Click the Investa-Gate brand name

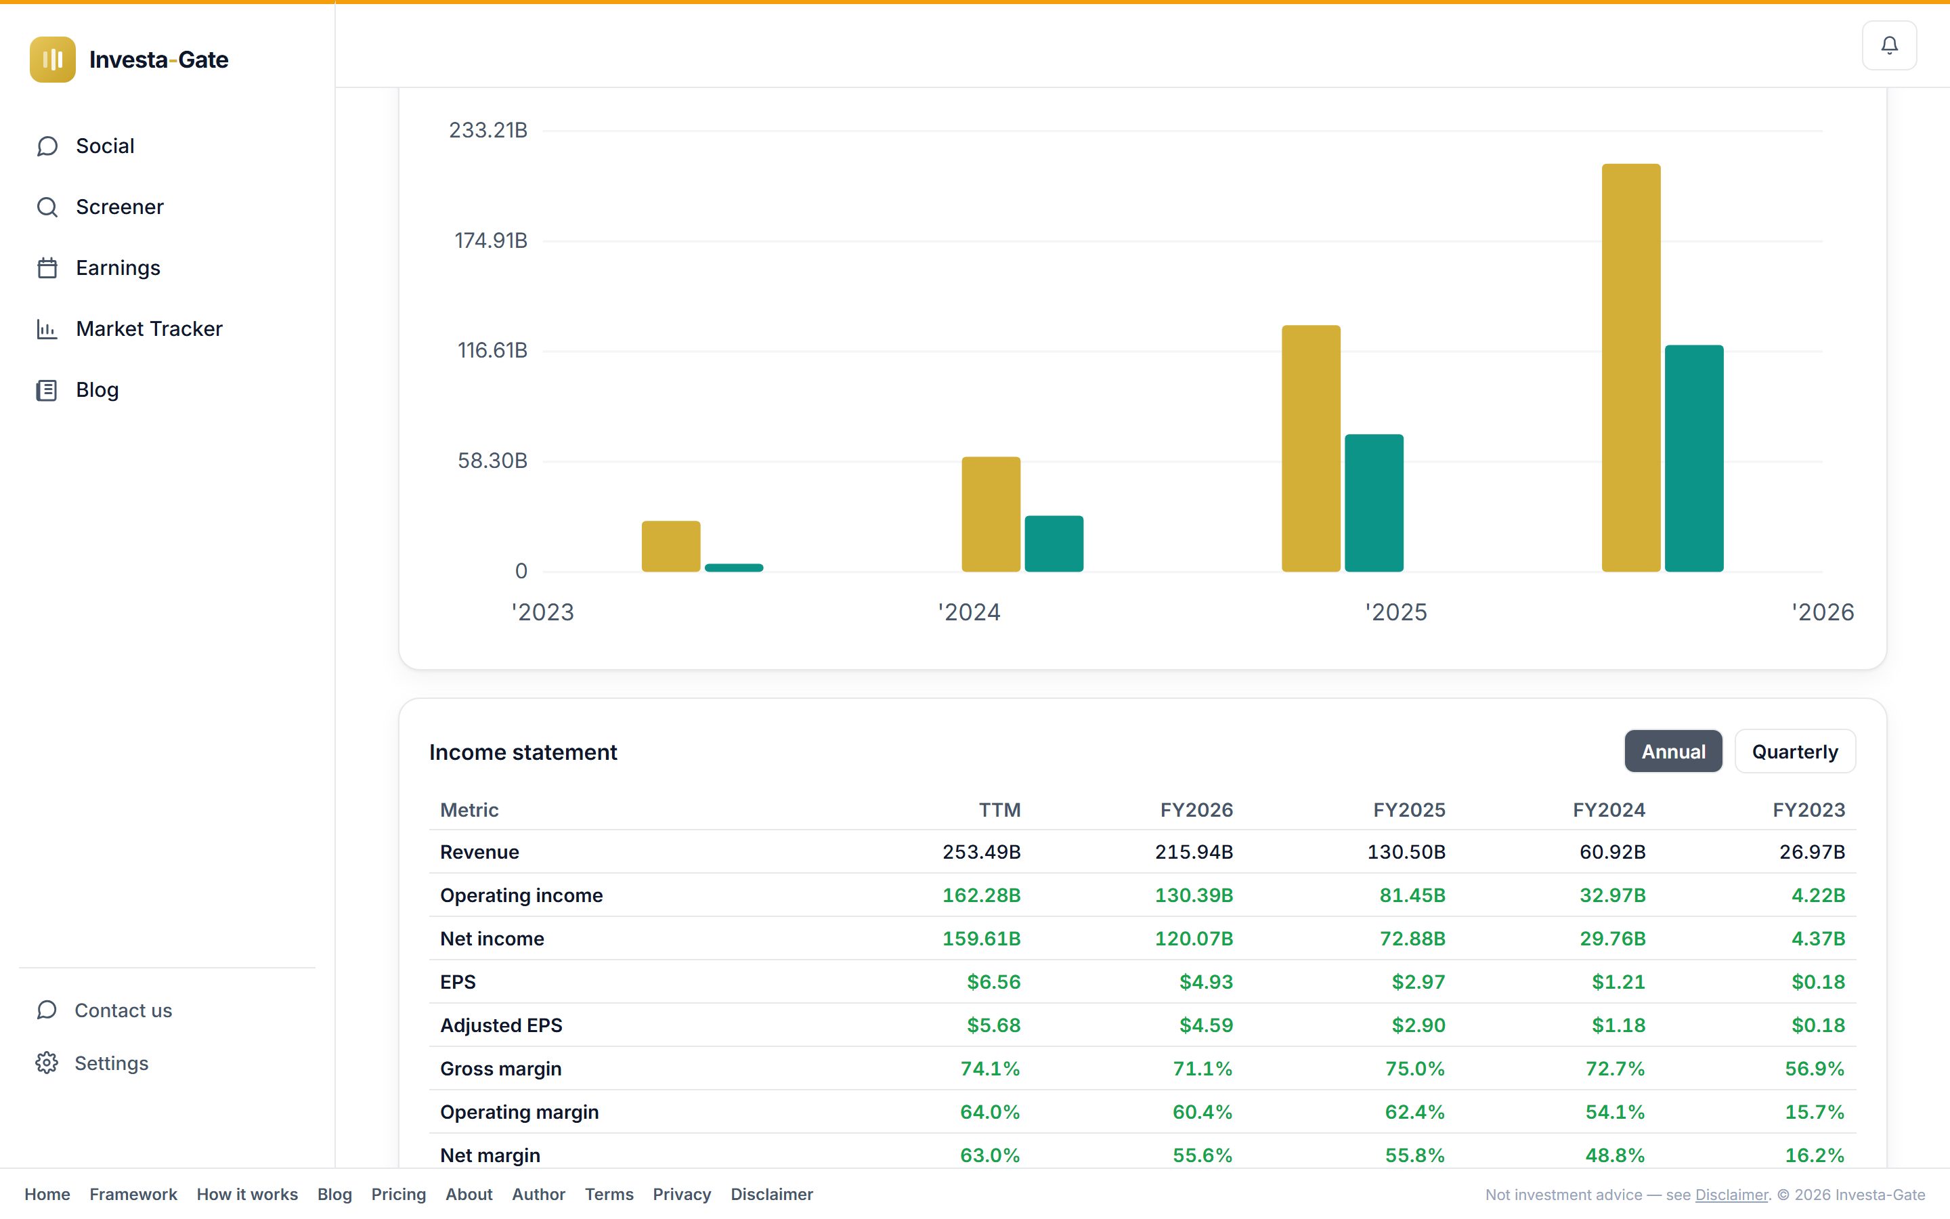pos(158,60)
